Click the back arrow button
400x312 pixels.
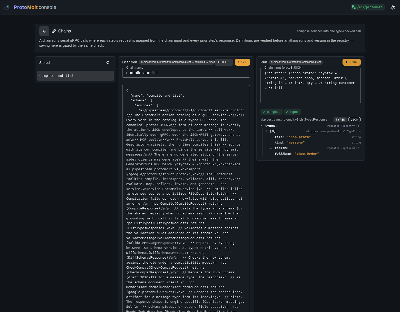44,31
